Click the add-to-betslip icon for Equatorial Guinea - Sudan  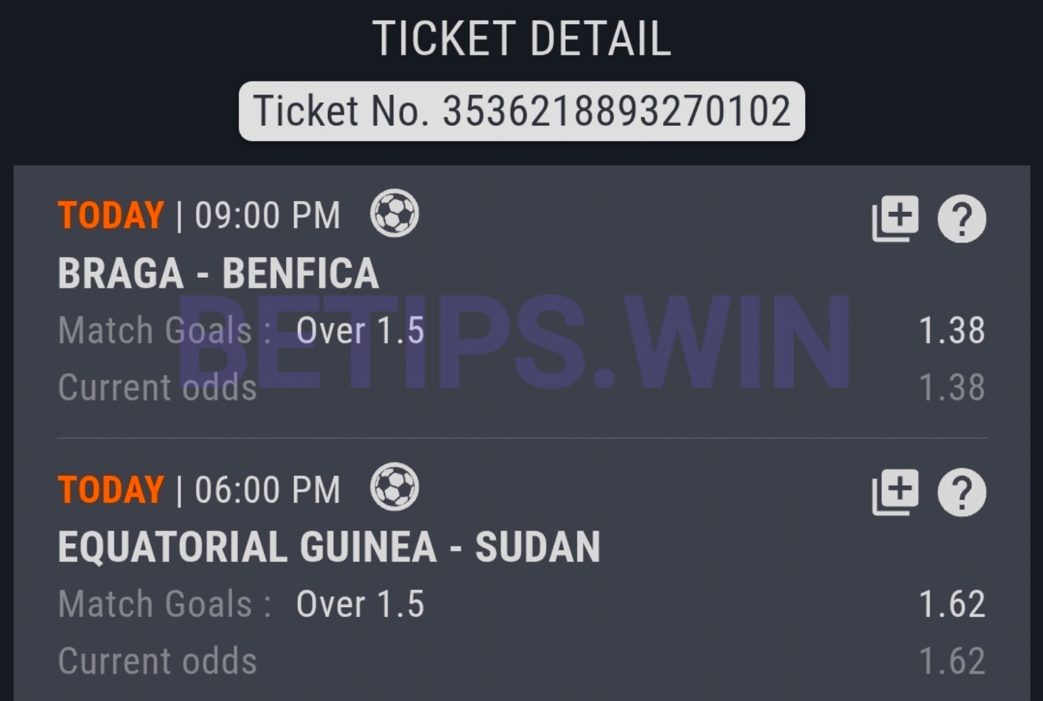[x=895, y=492]
